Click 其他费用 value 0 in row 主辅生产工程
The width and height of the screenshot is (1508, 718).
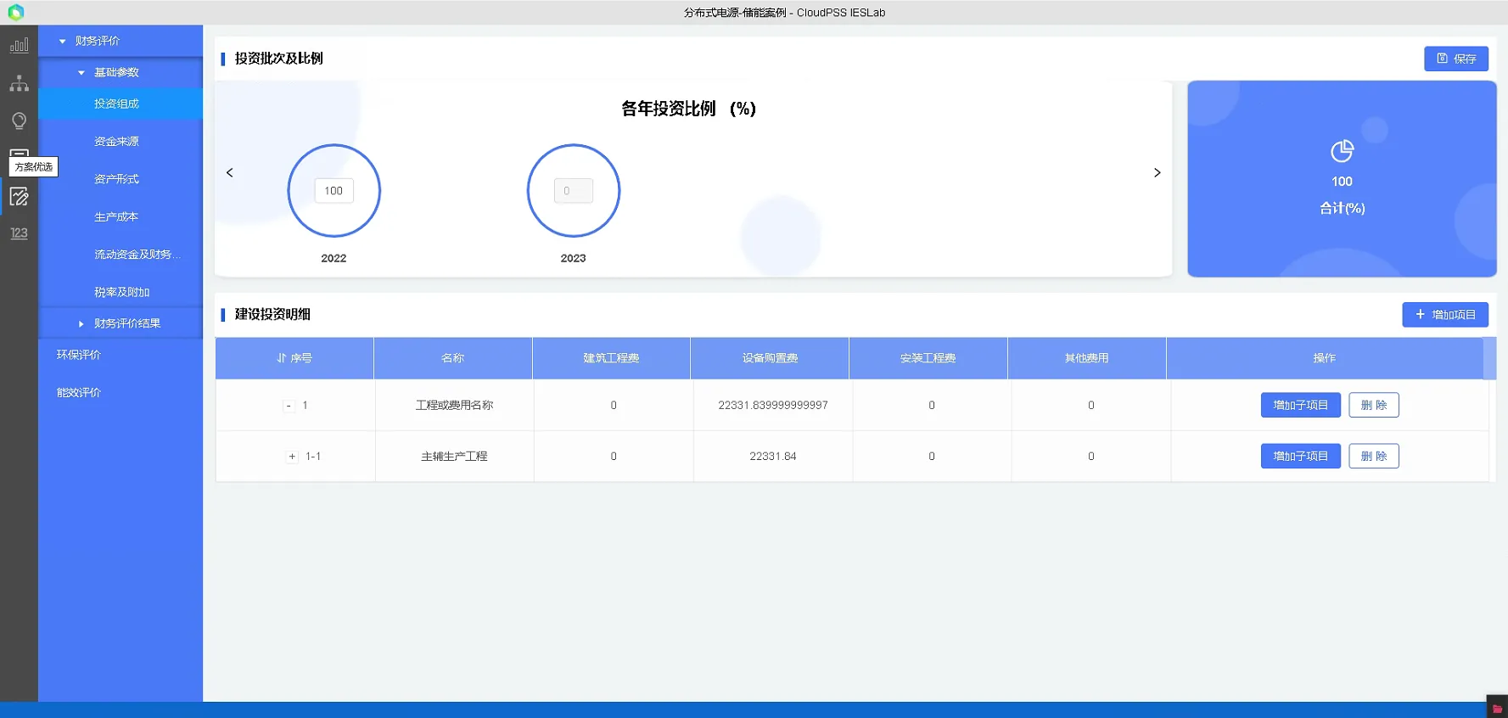1090,456
